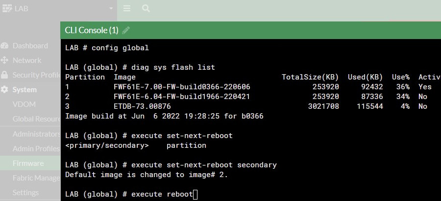Open the LAB VDOM dropdown arrow

coord(111,8)
